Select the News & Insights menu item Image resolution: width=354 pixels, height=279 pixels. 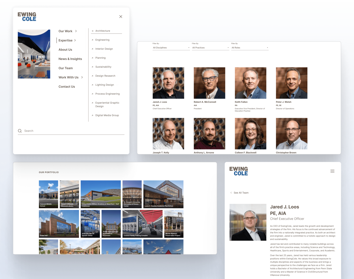point(70,59)
